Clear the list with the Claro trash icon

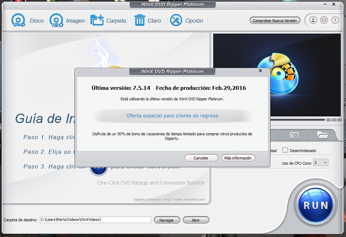click(140, 20)
